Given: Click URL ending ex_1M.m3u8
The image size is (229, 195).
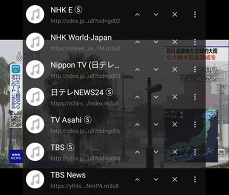Looking at the screenshot, I should [85, 48].
